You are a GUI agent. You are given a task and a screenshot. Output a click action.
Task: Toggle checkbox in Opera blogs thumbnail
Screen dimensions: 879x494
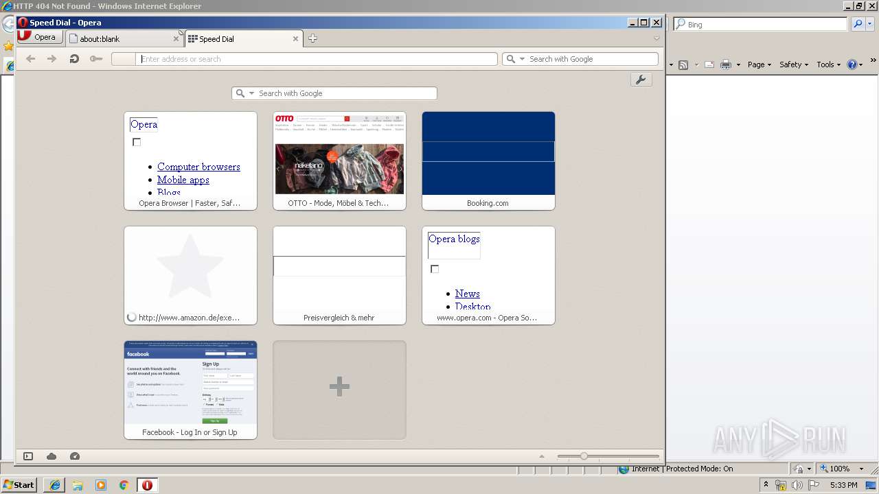coord(435,269)
